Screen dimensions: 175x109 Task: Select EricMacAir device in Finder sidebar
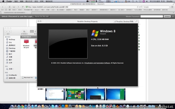point(11,75)
